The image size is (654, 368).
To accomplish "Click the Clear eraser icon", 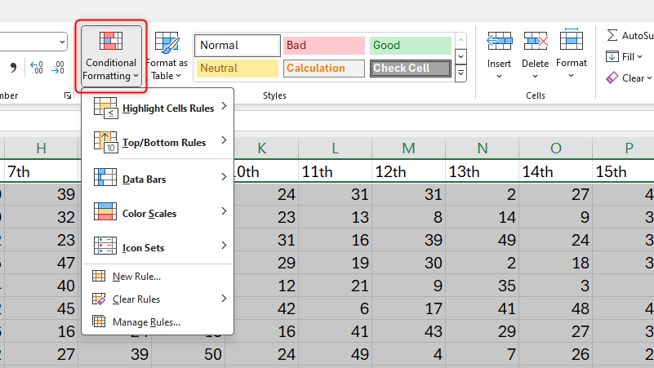I will (612, 78).
